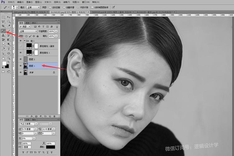Select the Brush tool in toolbox
The height and width of the screenshot is (156, 234).
[x=9, y=31]
